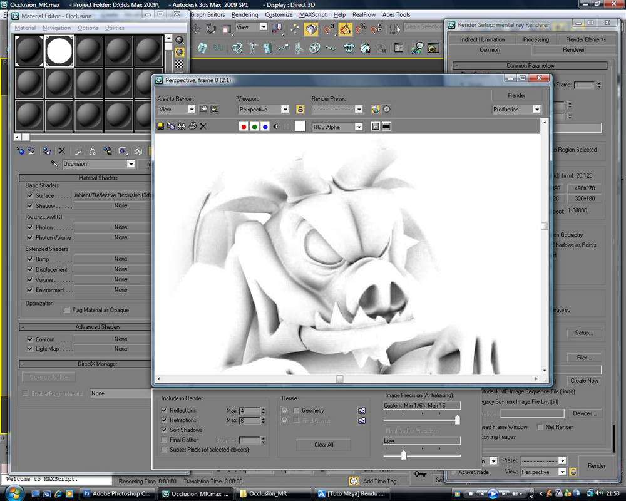Open the MAXScript menu
Screen dimensions: 626x501
312,14
